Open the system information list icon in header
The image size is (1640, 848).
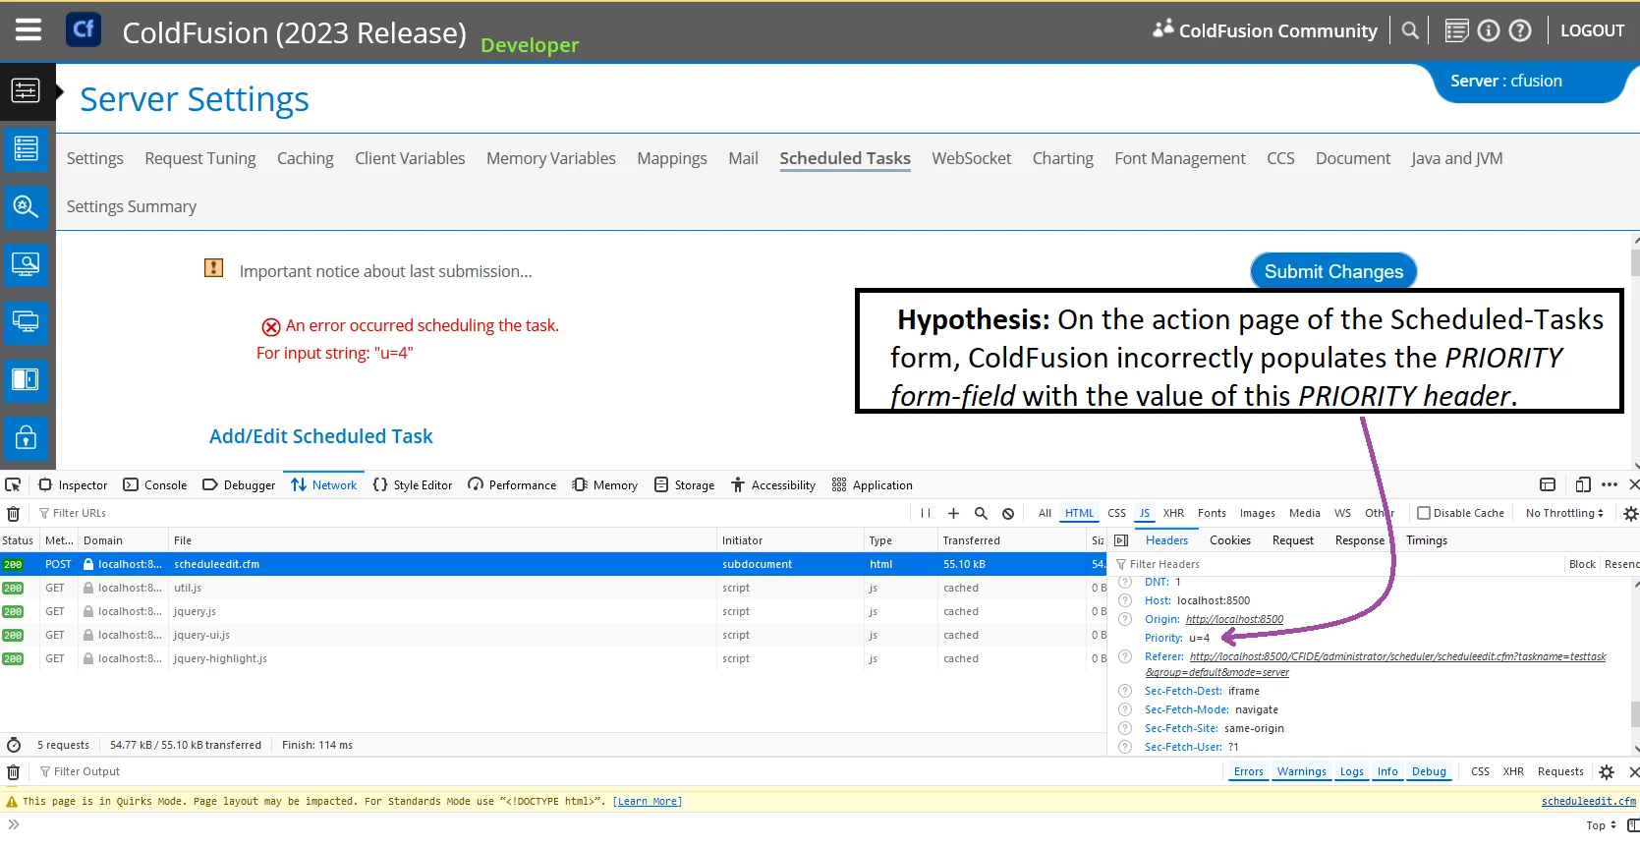click(1457, 30)
